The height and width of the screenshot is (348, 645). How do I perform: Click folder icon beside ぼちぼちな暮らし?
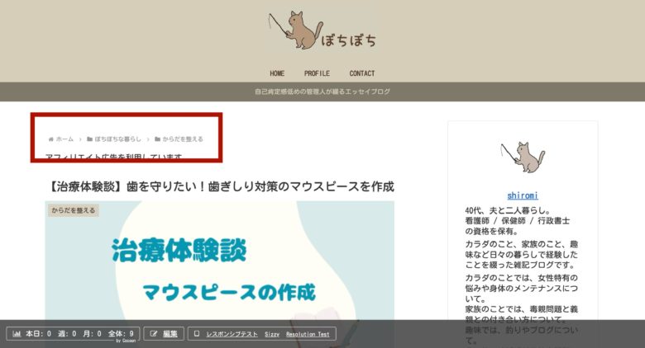(x=89, y=139)
